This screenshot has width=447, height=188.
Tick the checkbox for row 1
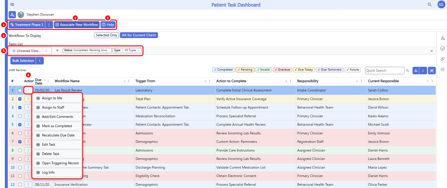pos(20,90)
